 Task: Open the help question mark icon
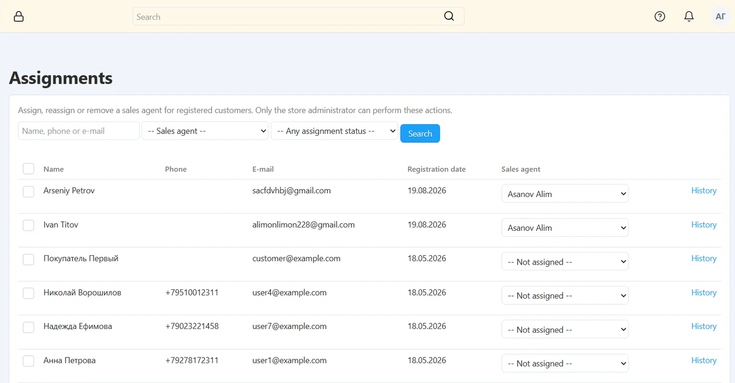(x=660, y=16)
